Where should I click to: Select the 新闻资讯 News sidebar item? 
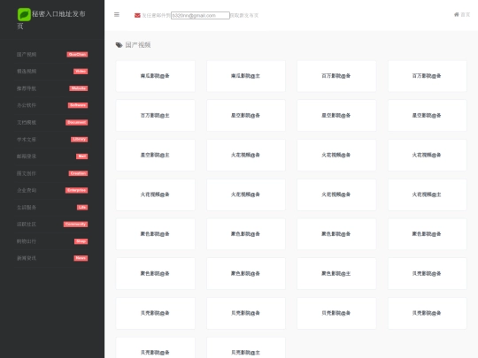(x=52, y=258)
